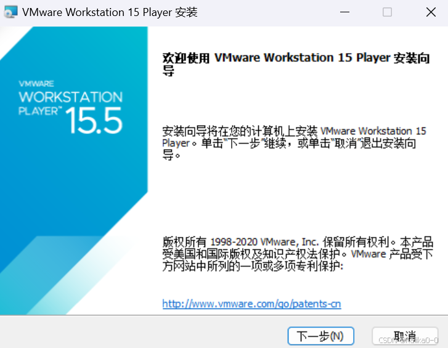448x348 pixels.
Task: Click the 下一步(N) button to continue
Action: point(320,336)
